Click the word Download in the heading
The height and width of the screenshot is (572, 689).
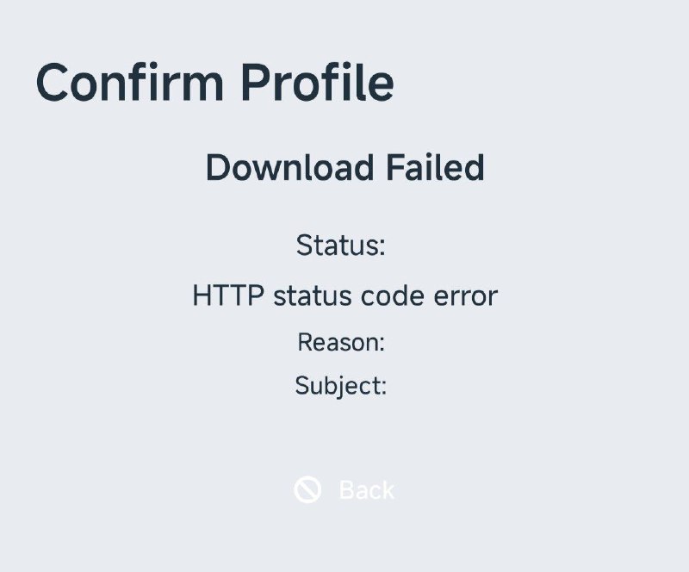[289, 167]
